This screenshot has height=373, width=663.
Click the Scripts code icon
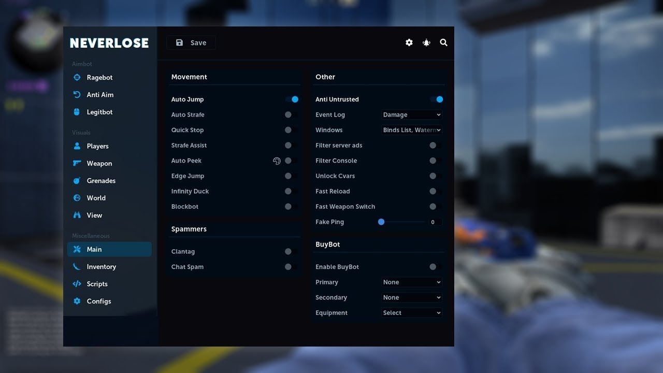[x=77, y=284]
